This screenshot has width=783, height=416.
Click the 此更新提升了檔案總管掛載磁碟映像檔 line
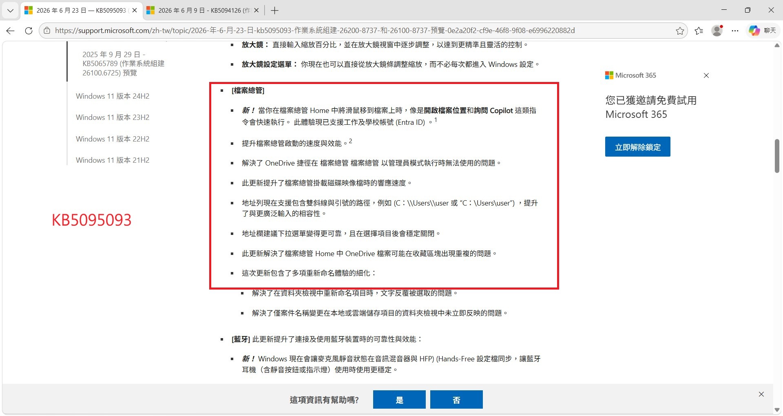327,183
